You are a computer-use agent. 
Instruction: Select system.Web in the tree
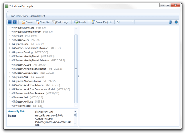tap(22, 77)
